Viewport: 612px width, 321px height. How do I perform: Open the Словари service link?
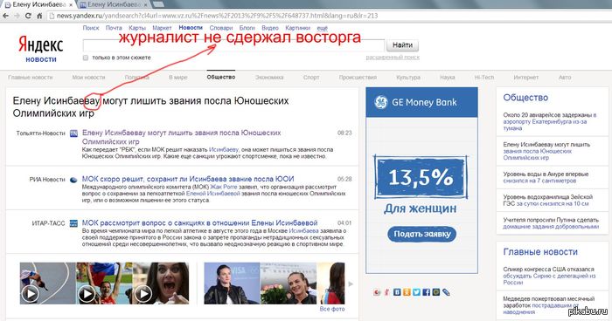coord(221,28)
